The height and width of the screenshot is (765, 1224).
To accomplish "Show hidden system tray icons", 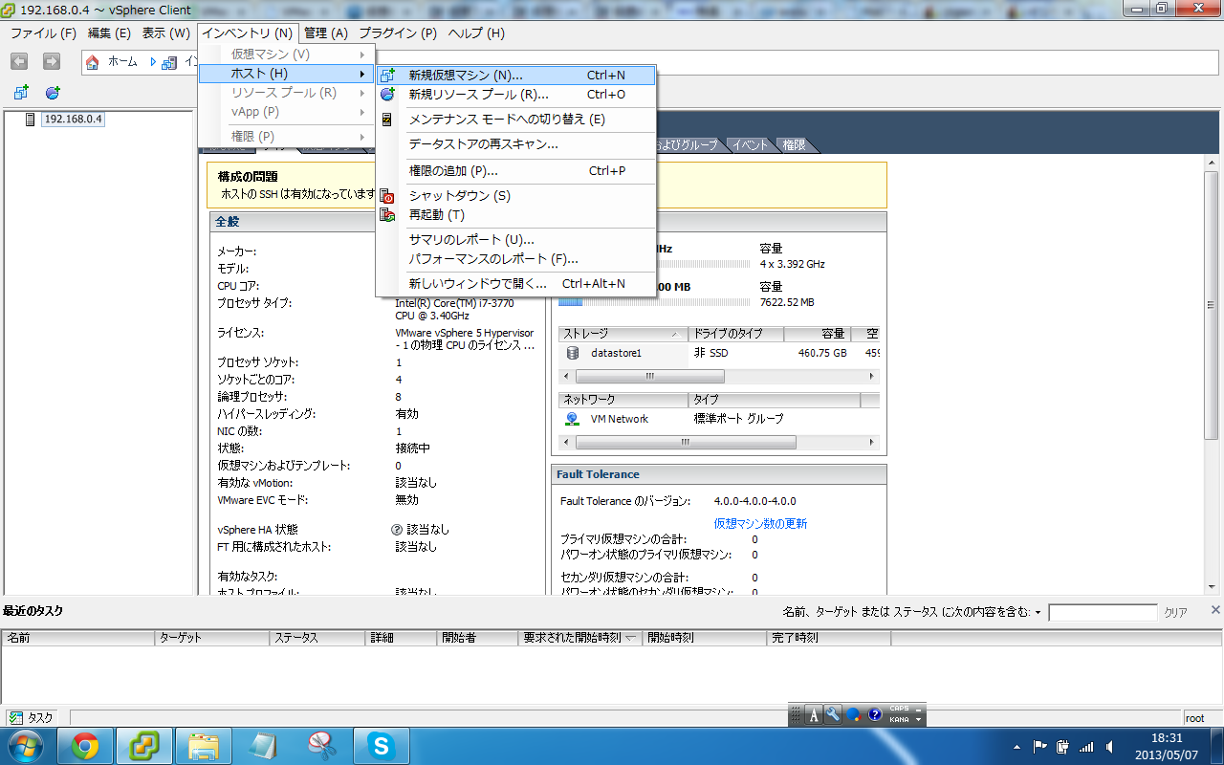I will pos(1017,746).
